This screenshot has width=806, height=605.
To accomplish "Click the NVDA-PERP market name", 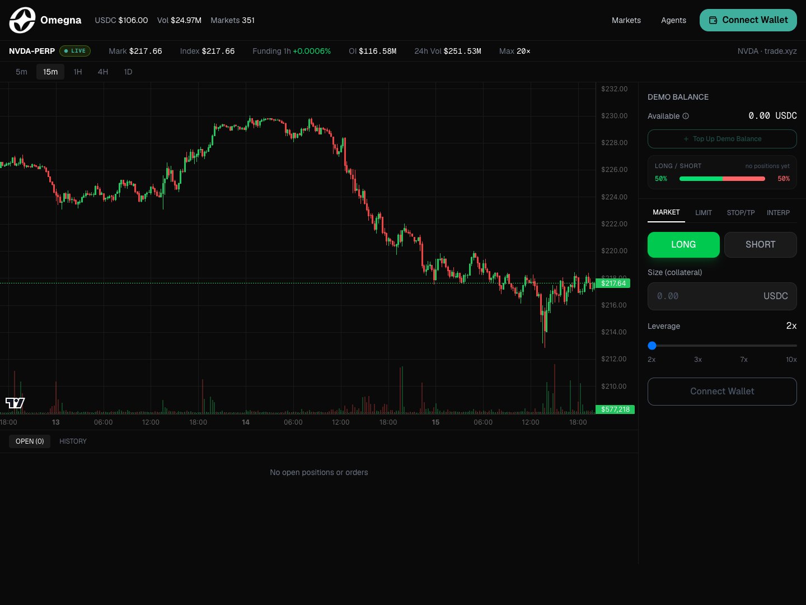I will (x=32, y=51).
